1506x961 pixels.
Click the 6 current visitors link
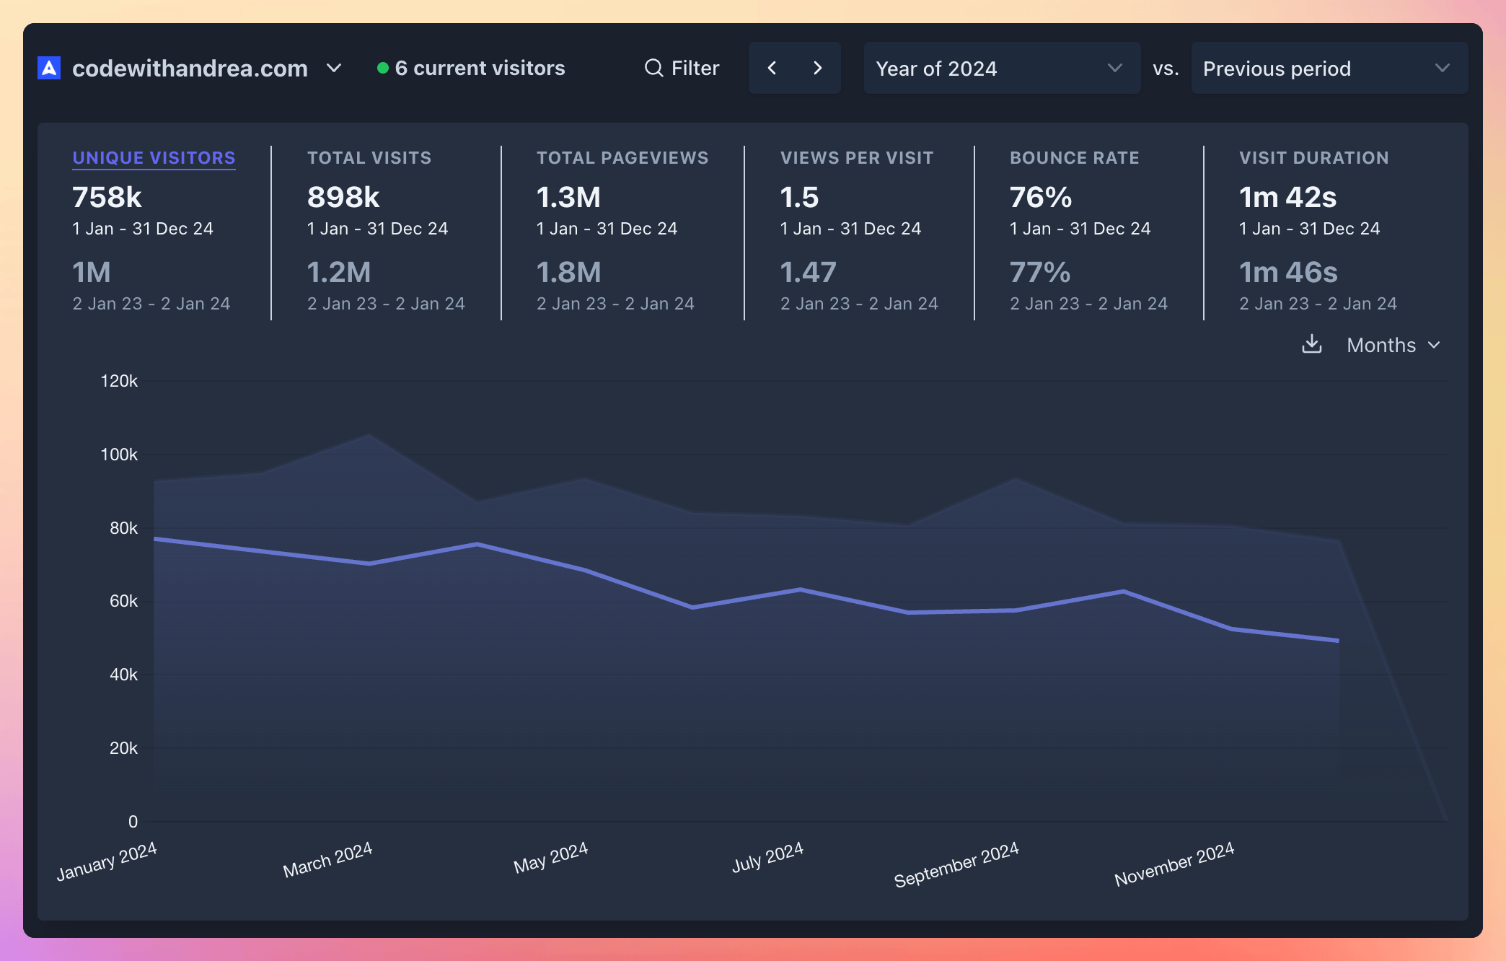pyautogui.click(x=480, y=67)
